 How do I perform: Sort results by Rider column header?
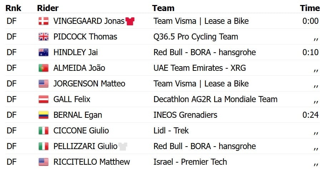[48, 8]
